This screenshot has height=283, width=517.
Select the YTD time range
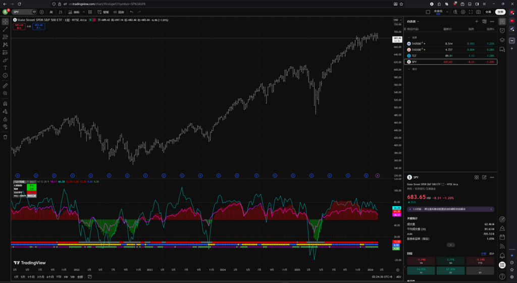pos(59,277)
